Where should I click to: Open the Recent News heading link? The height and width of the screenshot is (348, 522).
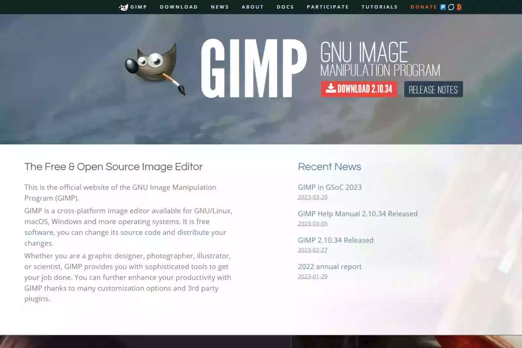coord(329,167)
